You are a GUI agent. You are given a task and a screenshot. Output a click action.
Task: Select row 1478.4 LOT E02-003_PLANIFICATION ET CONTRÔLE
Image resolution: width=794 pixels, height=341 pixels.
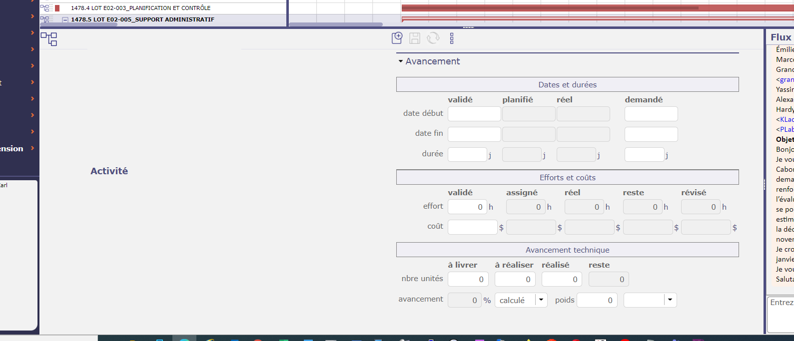(141, 8)
